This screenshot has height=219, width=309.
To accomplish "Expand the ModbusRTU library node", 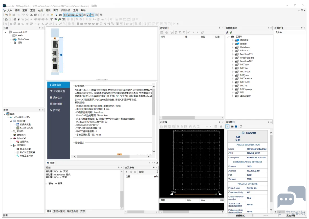I will tap(232, 54).
